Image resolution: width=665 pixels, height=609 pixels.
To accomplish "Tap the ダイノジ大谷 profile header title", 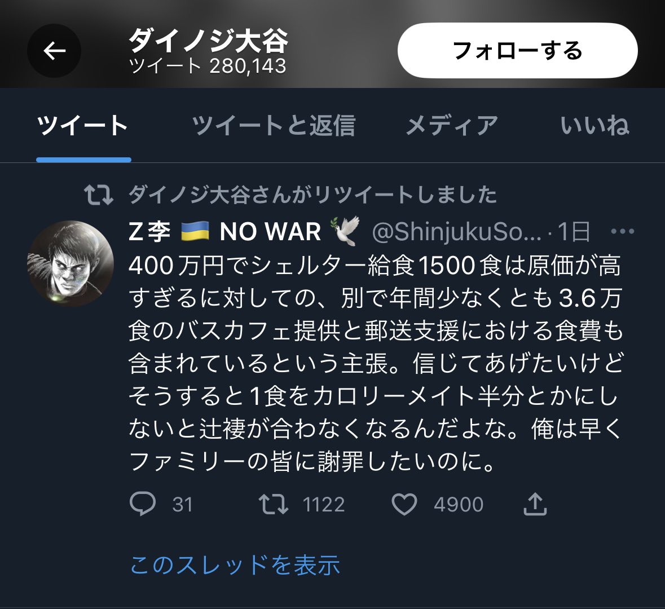I will tap(208, 40).
